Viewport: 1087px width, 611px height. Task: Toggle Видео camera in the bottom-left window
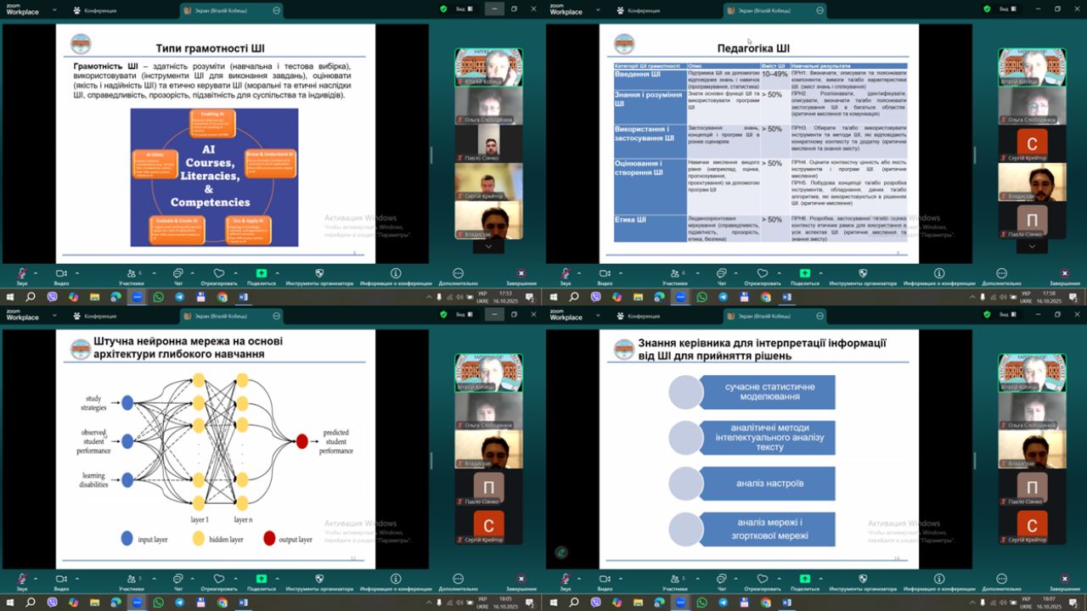62,580
